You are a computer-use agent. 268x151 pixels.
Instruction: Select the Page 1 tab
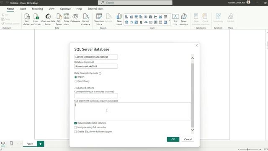click(30, 144)
